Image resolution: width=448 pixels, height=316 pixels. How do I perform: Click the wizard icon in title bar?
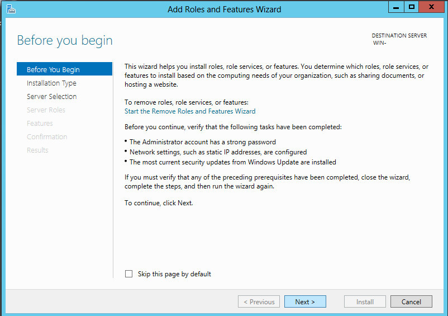click(x=11, y=9)
